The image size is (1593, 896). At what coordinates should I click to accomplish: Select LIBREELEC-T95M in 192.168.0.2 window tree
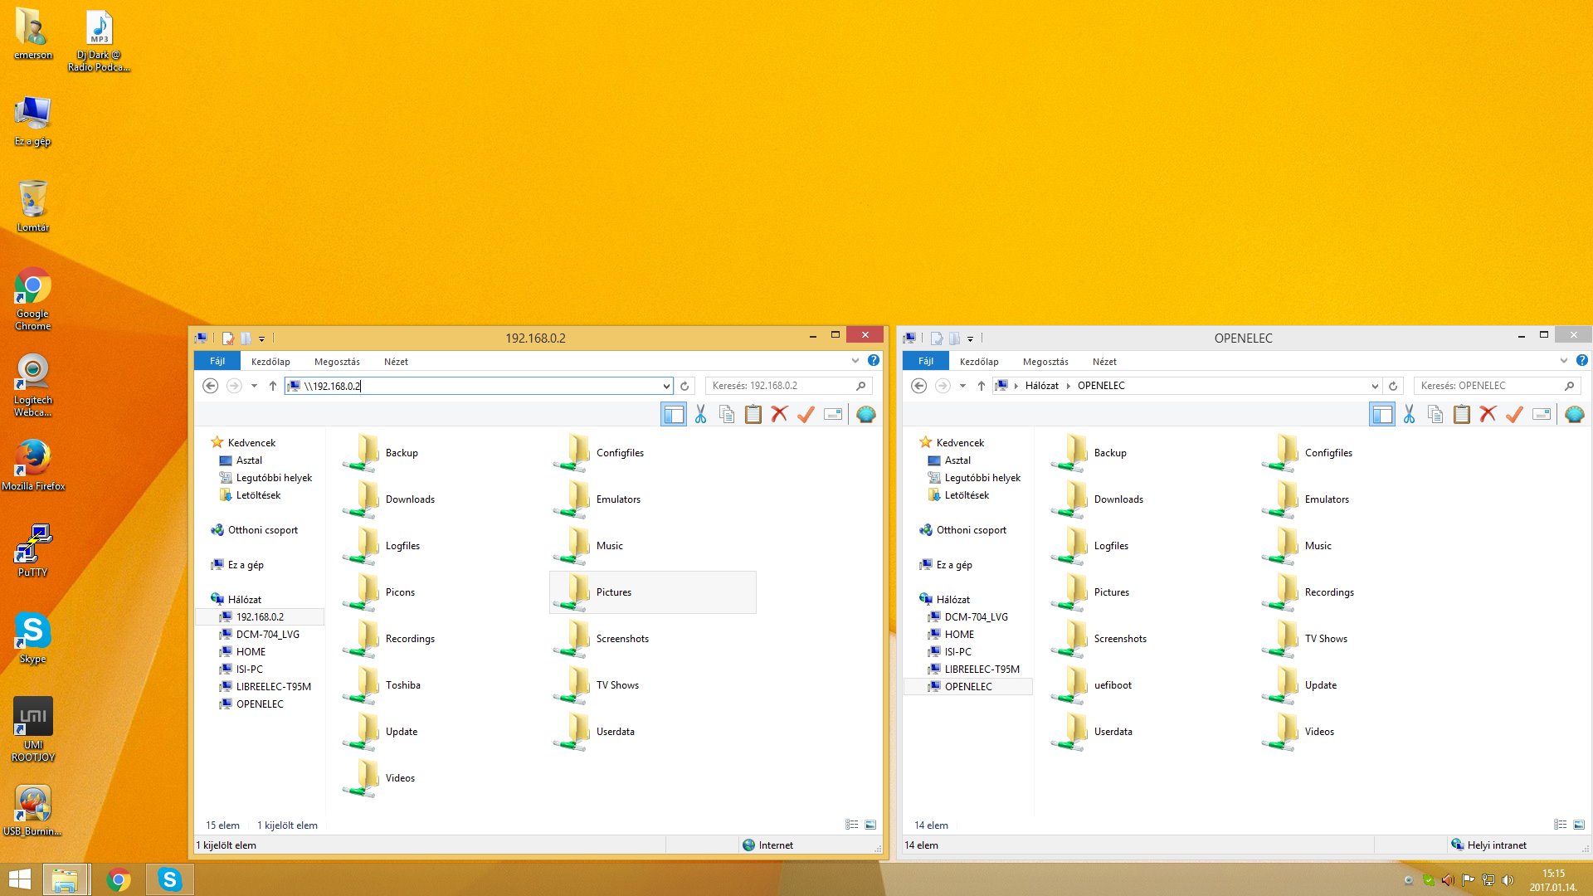273,687
